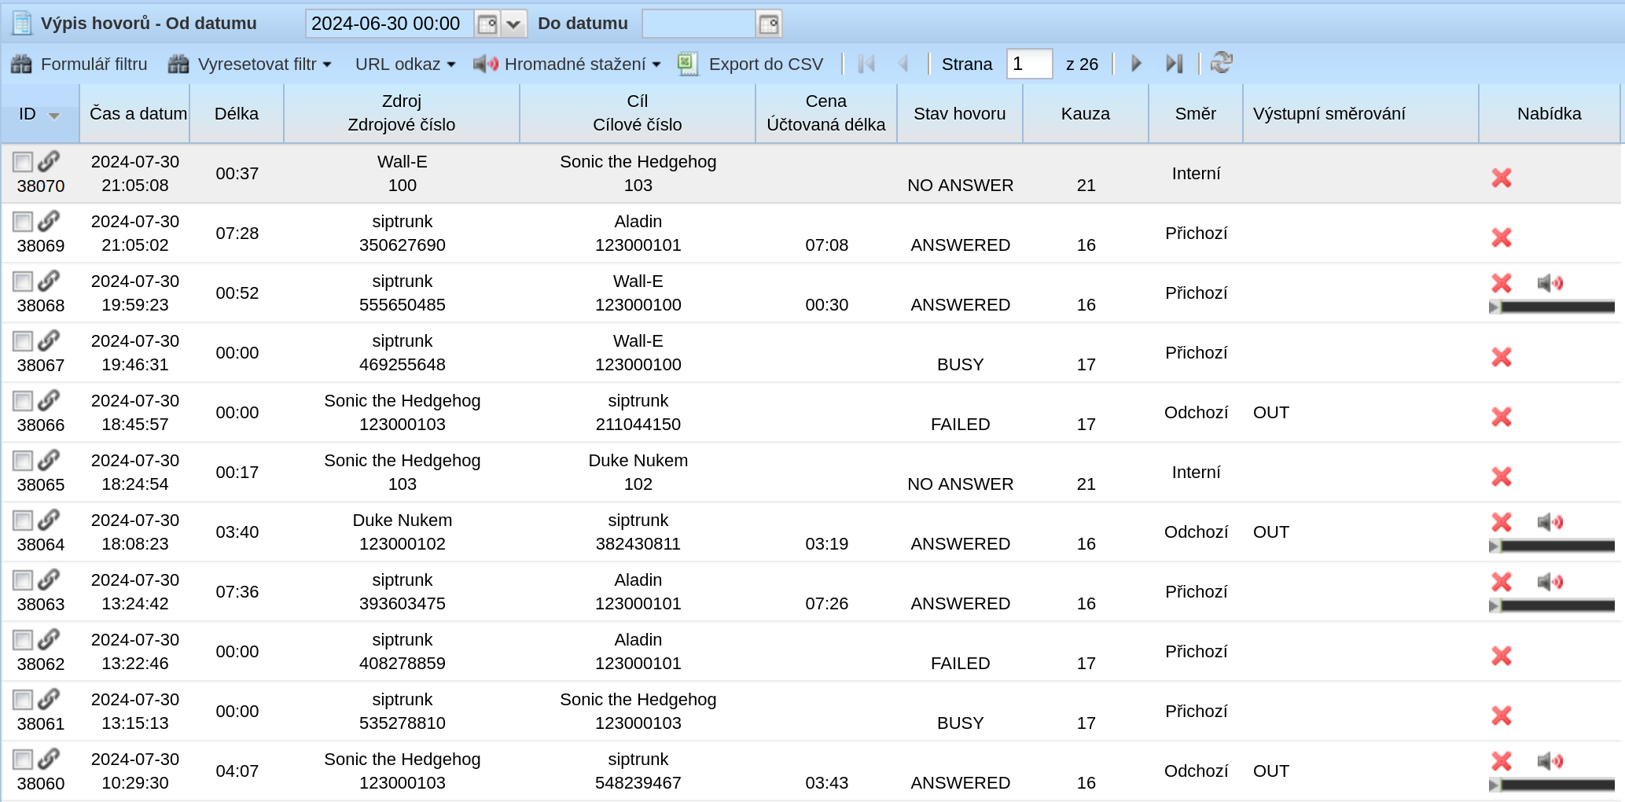Play recording speaker icon for call 38068
Screen dimensions: 1625x802
pyautogui.click(x=1550, y=283)
